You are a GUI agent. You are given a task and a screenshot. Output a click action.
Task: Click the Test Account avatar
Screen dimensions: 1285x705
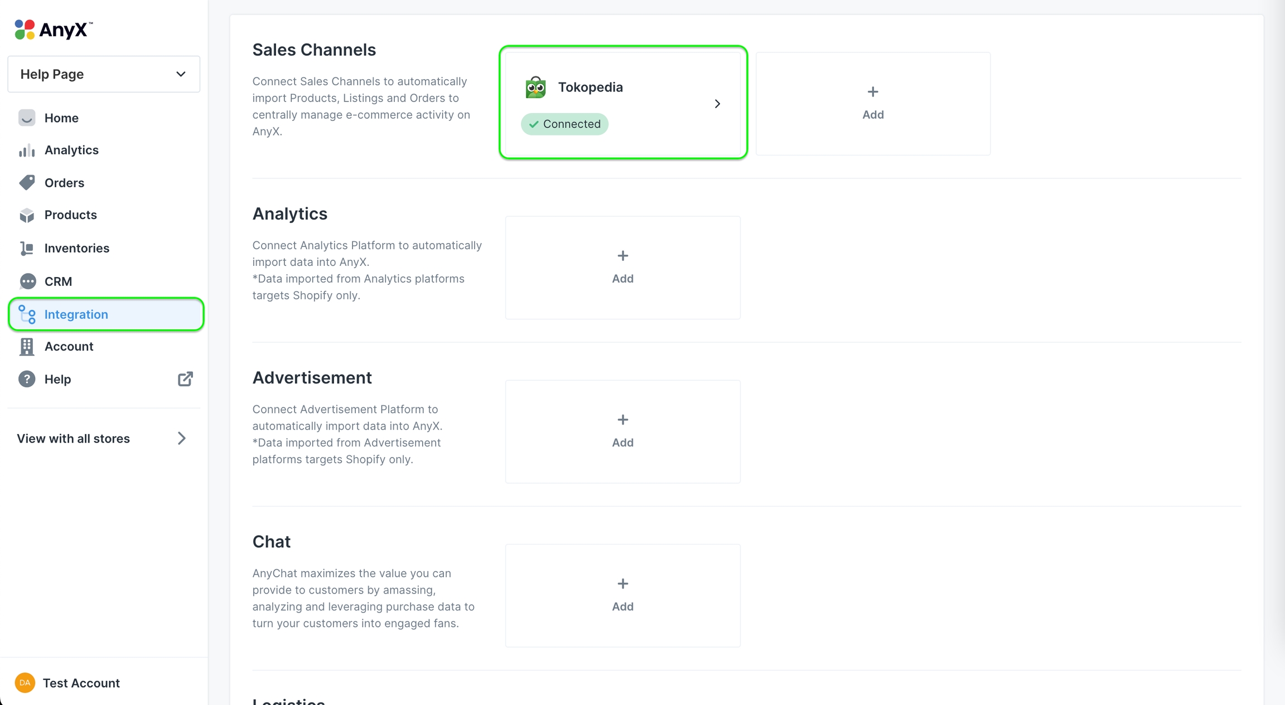tap(25, 683)
